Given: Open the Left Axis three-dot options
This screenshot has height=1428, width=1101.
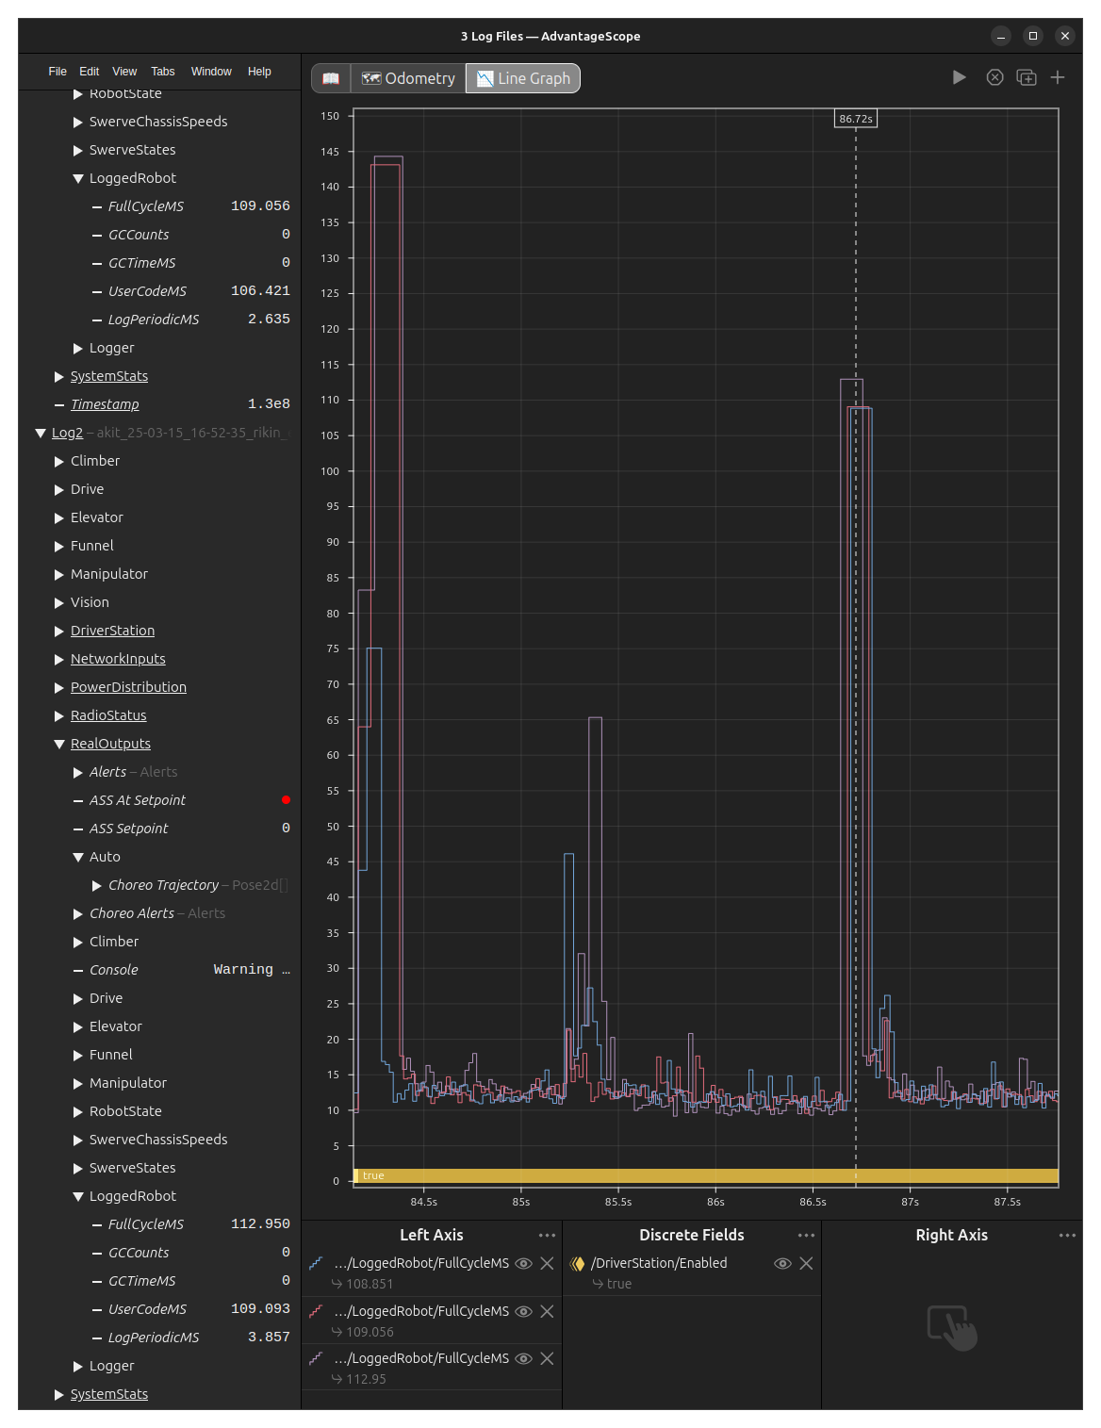Looking at the screenshot, I should pos(547,1235).
